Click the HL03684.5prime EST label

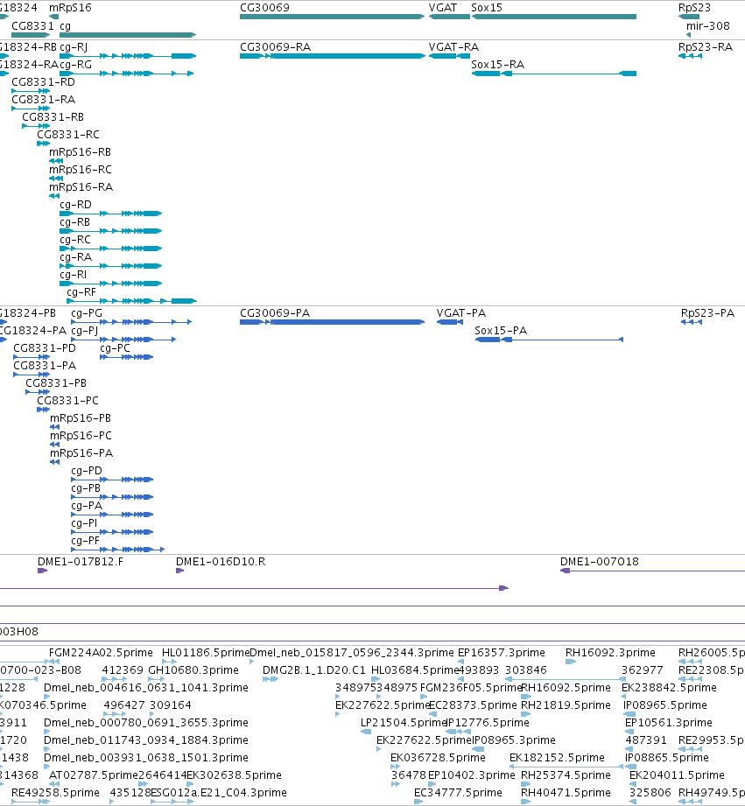[x=415, y=670]
